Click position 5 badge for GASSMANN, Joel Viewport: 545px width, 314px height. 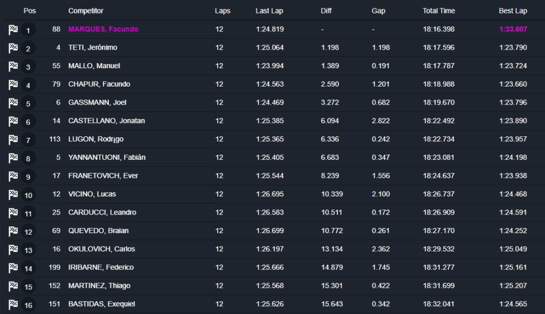click(x=28, y=103)
